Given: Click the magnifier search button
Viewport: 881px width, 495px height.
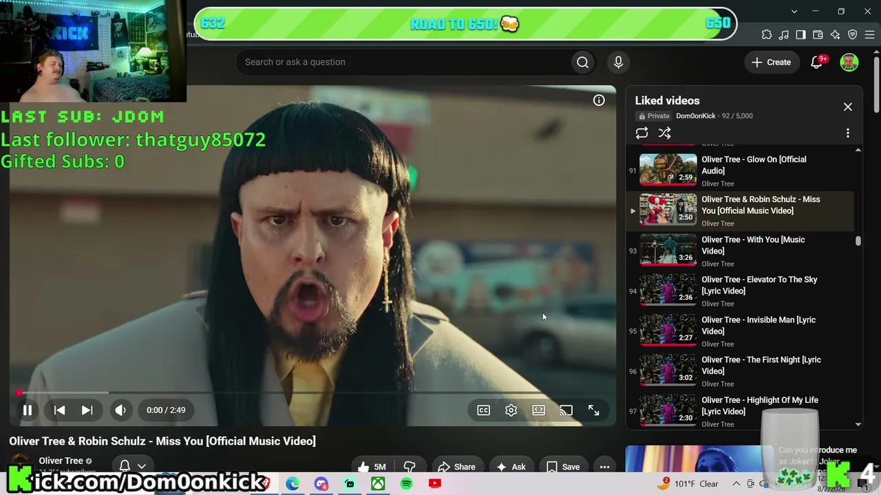Looking at the screenshot, I should click(x=582, y=62).
